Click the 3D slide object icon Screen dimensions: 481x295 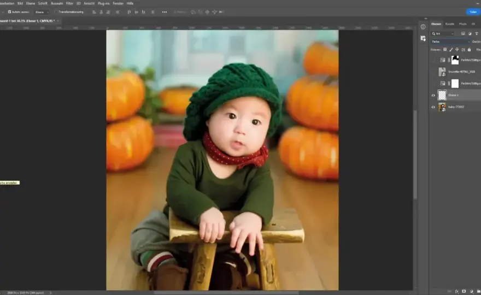point(214,12)
